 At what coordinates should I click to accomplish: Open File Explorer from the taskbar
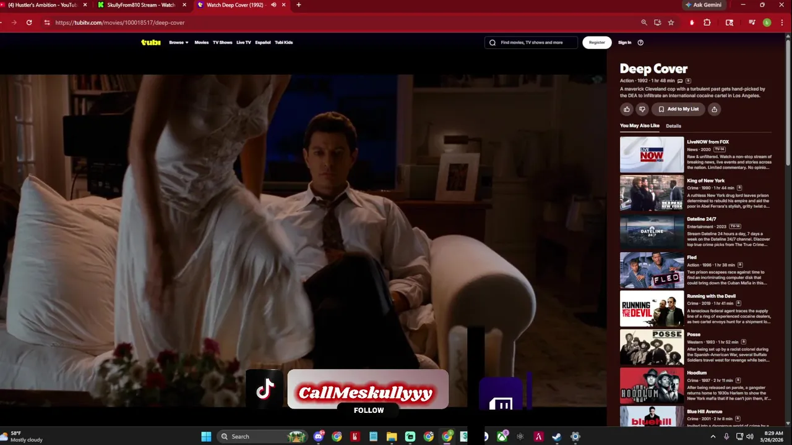pyautogui.click(x=392, y=436)
